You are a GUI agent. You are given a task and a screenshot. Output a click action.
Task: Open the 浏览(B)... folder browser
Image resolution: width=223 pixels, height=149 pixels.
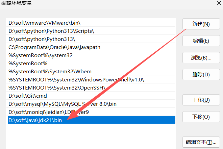click(201, 58)
